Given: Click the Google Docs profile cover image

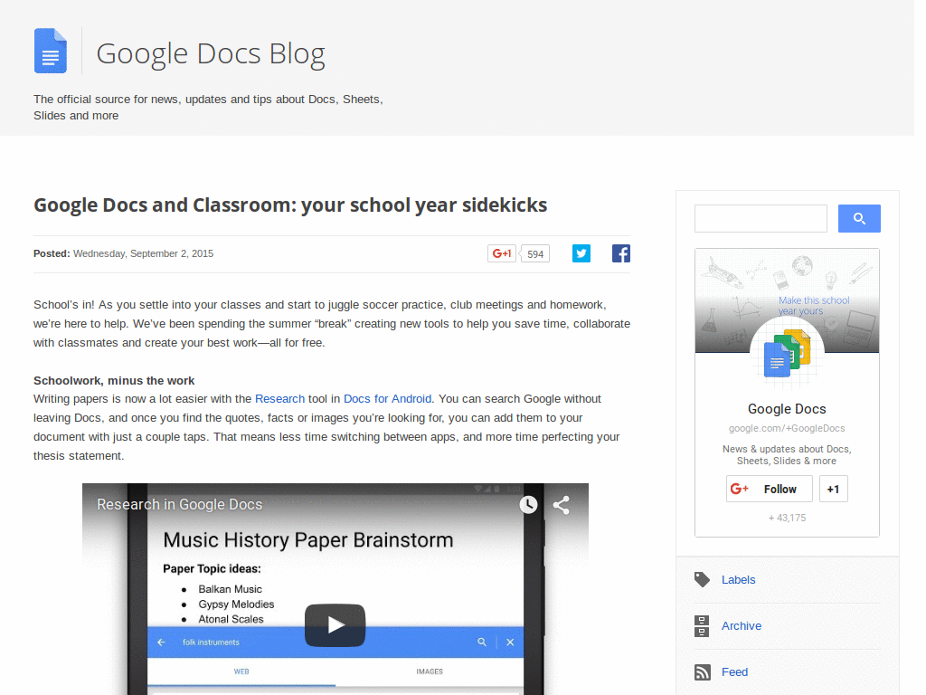Looking at the screenshot, I should coord(787,300).
